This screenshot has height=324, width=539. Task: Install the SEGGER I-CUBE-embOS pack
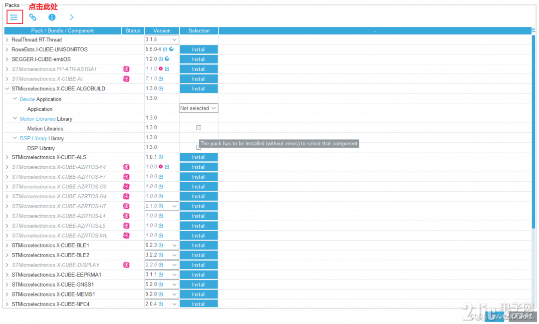point(199,59)
